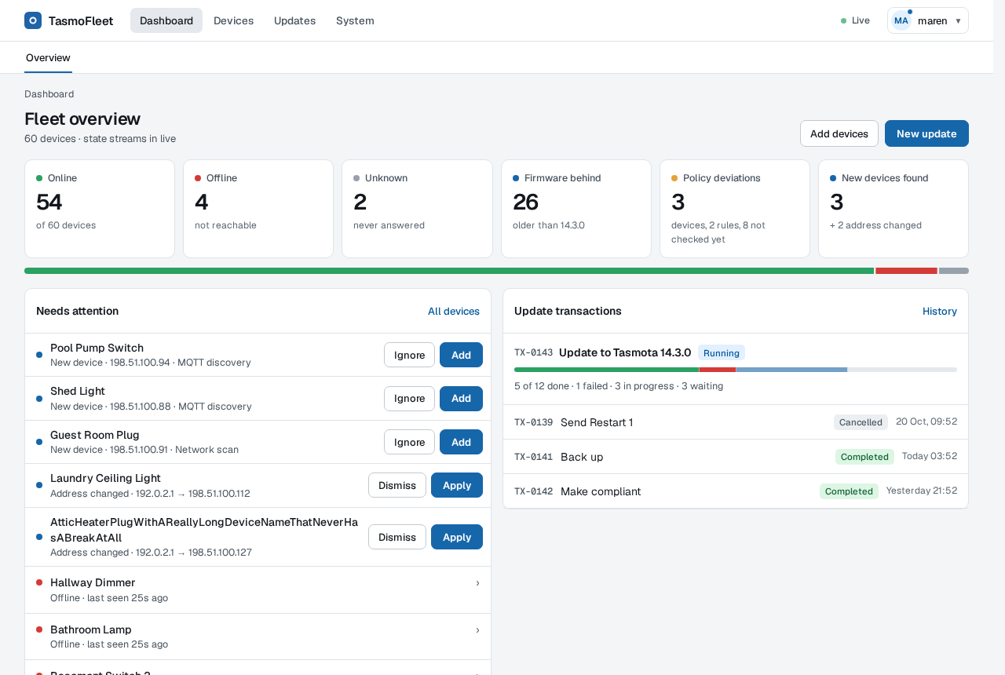Ignore the Guest Room Plug device
Screen dimensions: 1005x675
pyautogui.click(x=409, y=442)
